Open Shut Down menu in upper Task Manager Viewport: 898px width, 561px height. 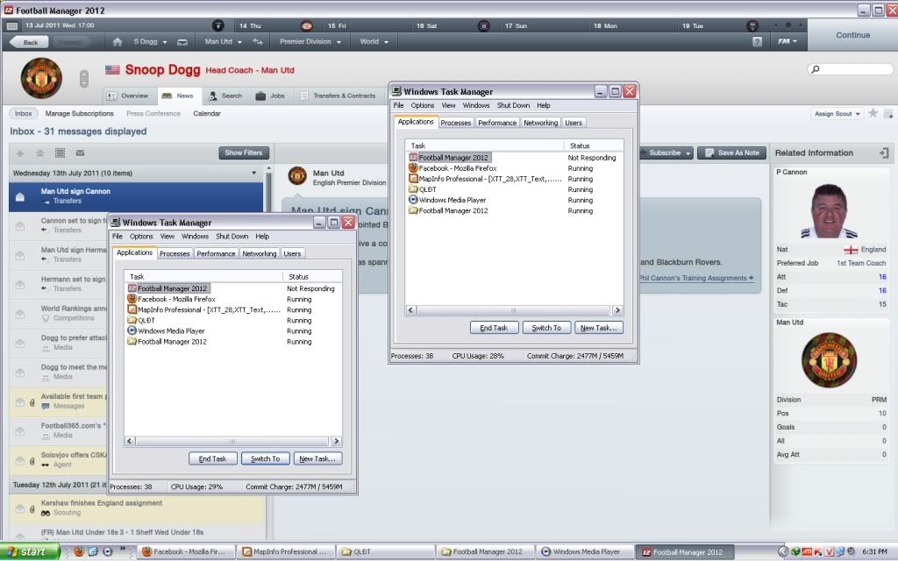513,105
